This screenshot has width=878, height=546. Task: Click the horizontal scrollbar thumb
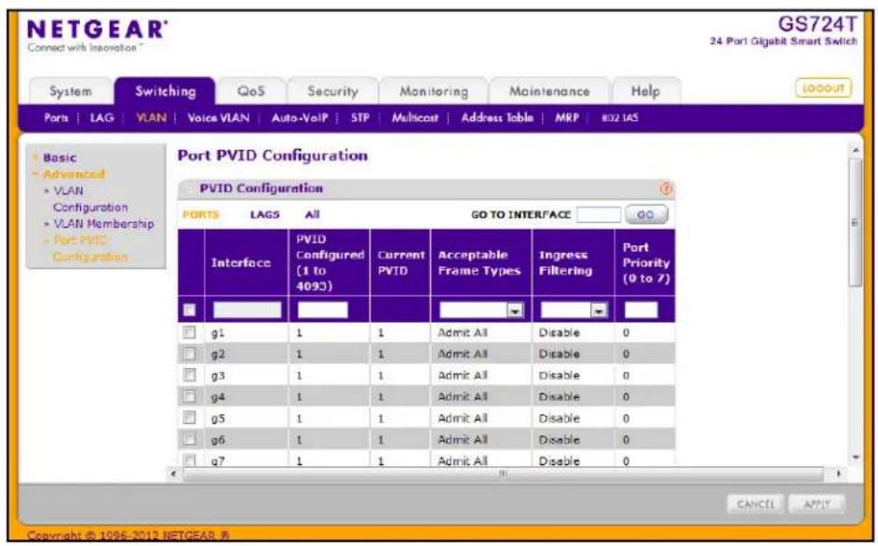tap(503, 473)
